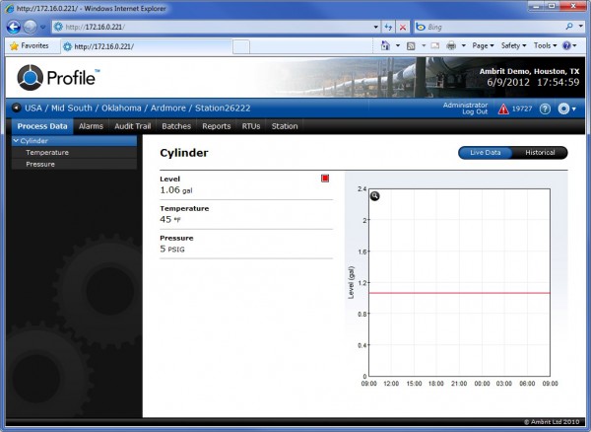Open the Home button dropdown arrow

click(x=398, y=46)
